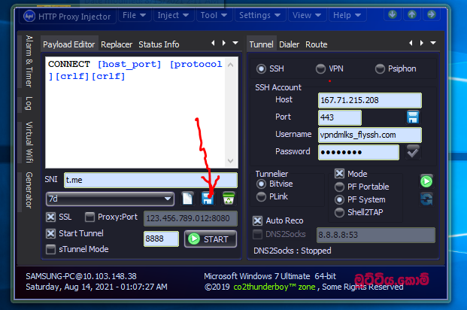Image resolution: width=467 pixels, height=310 pixels.
Task: Switch to the Status Info tab
Action: 159,44
